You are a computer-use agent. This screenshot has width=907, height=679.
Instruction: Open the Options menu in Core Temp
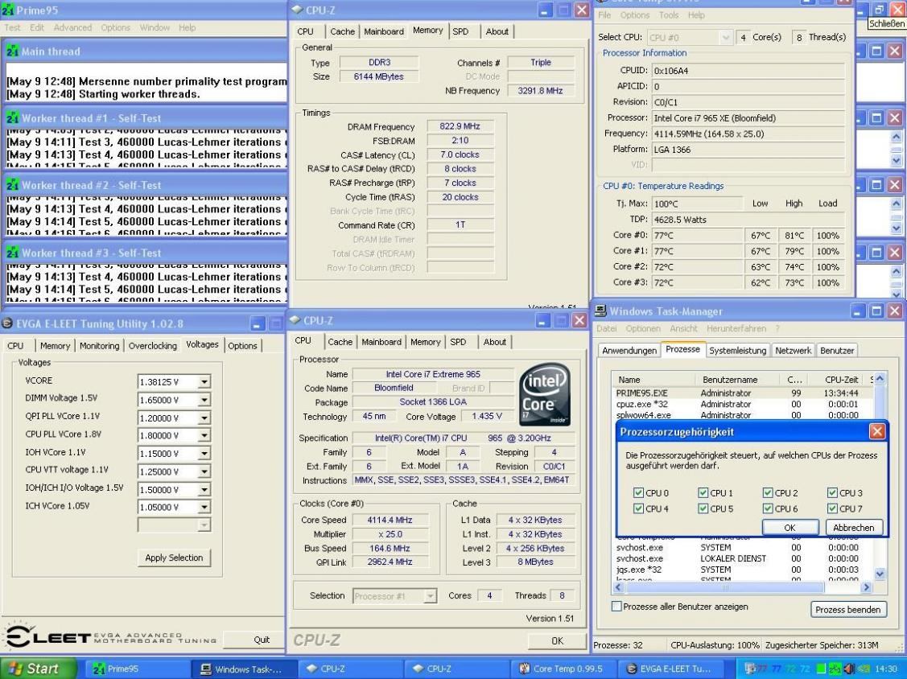[635, 15]
